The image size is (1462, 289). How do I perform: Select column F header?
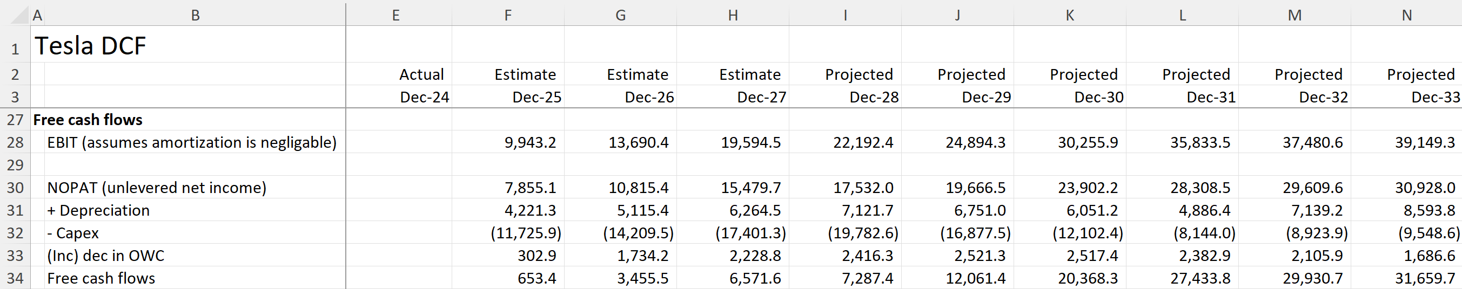(508, 15)
